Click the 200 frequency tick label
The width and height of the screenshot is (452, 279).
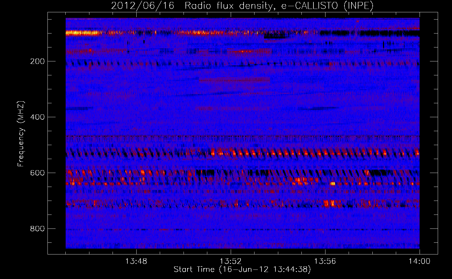37,61
